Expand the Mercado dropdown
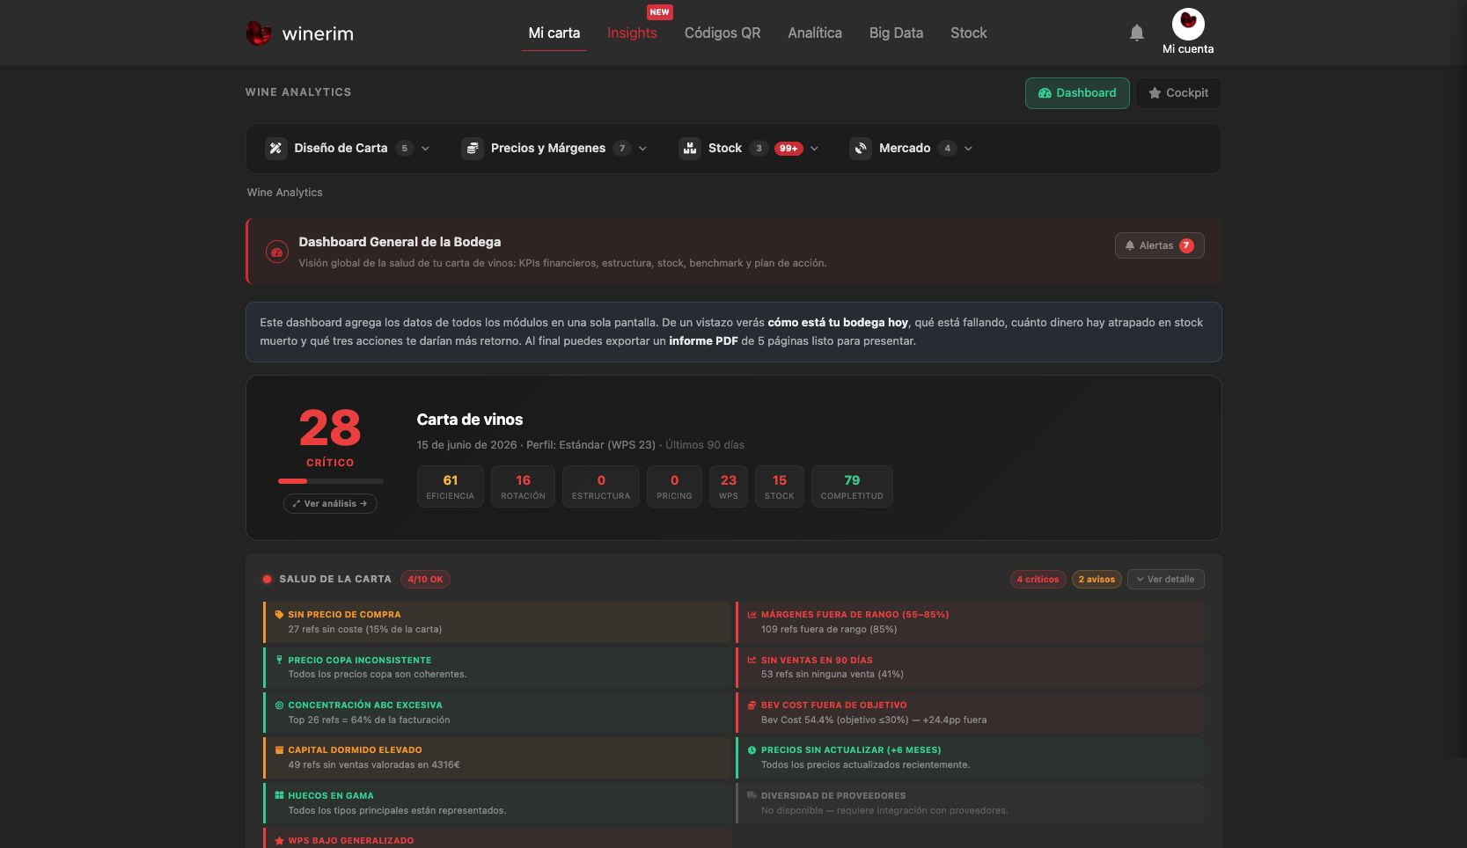 coord(968,149)
